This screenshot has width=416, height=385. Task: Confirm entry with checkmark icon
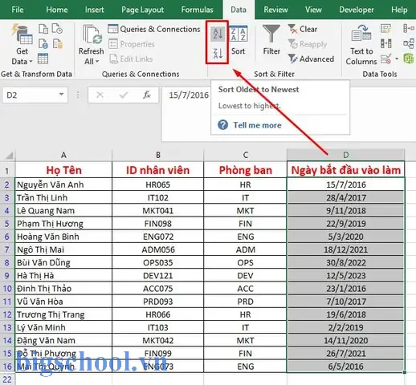(x=123, y=95)
